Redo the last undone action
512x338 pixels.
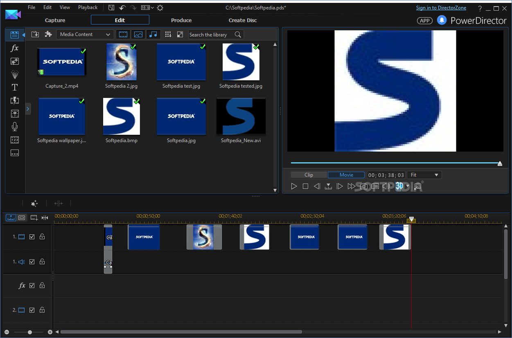[133, 8]
